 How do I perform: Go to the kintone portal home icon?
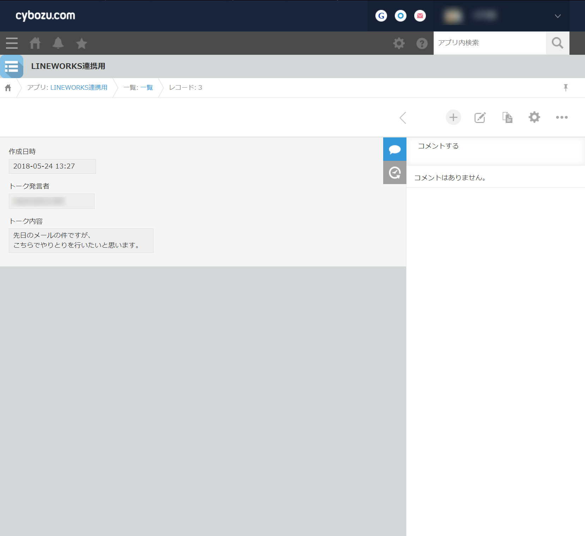[x=35, y=43]
